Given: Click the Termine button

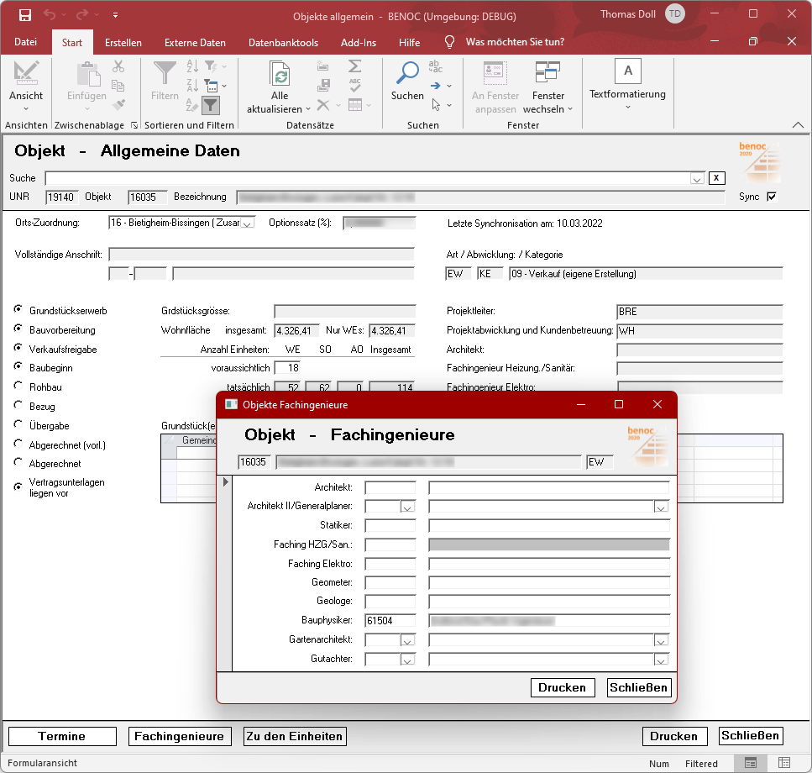Looking at the screenshot, I should pos(62,736).
